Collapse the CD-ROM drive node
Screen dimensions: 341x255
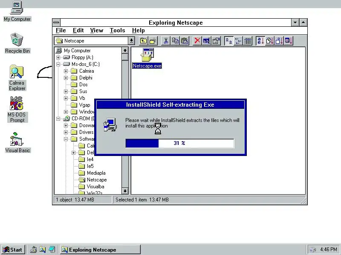(58, 119)
